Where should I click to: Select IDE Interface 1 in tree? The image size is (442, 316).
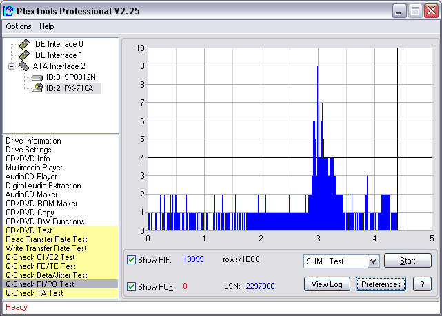pyautogui.click(x=57, y=55)
